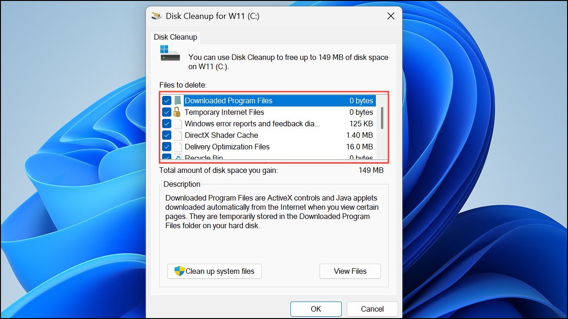This screenshot has width=568, height=319.
Task: Uncheck the Temporary Internet Files checkbox
Action: pos(167,112)
